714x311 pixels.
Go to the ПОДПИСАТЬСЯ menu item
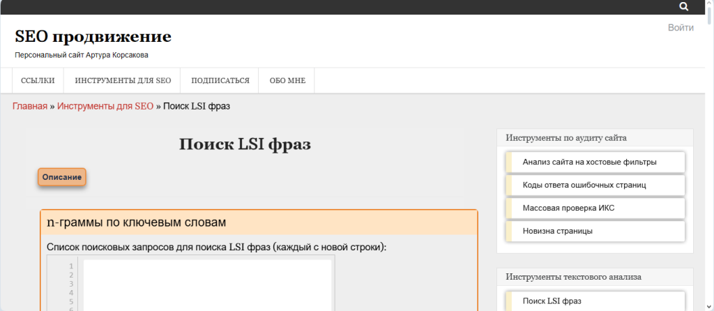(x=220, y=81)
